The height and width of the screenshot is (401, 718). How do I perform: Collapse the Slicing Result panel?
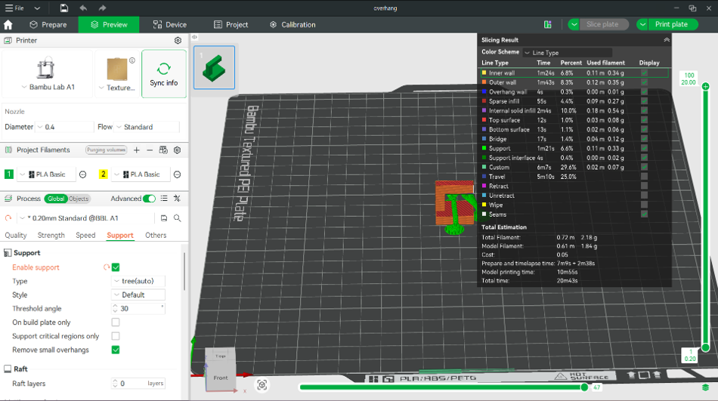pos(667,40)
